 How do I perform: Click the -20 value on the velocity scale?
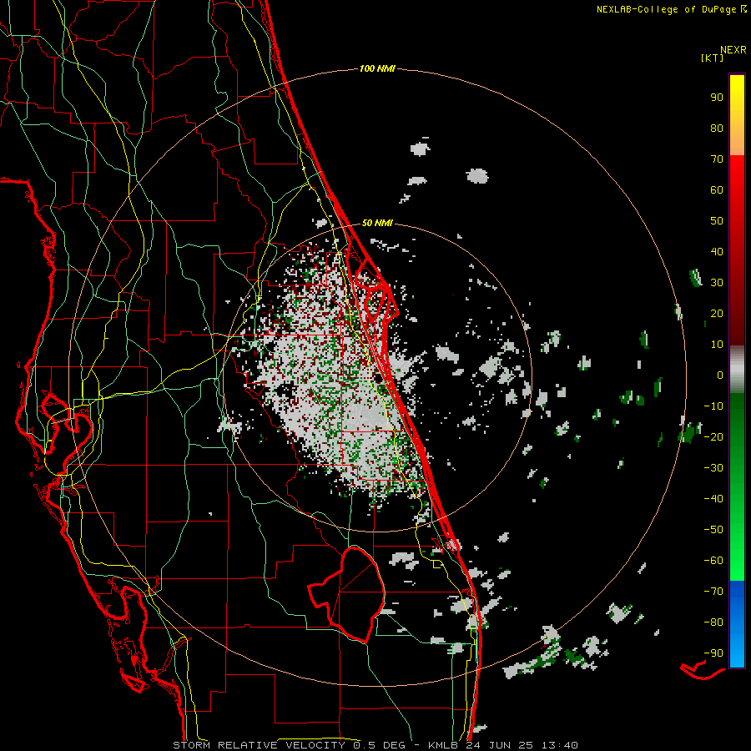tap(713, 436)
